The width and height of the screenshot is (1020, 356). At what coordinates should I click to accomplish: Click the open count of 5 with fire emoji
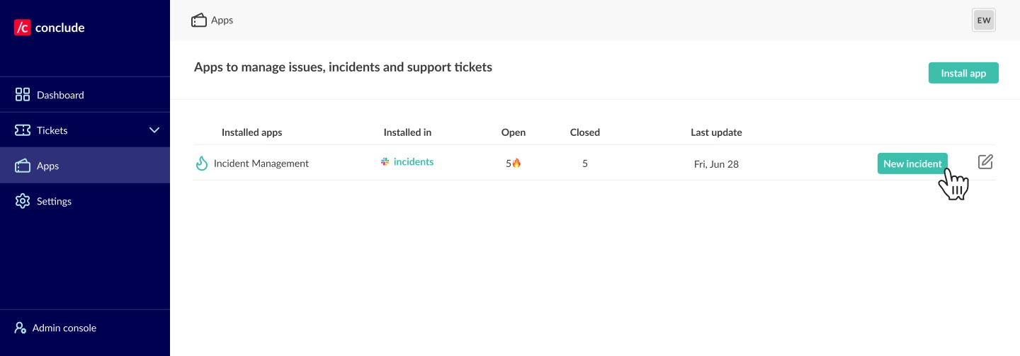pos(514,163)
